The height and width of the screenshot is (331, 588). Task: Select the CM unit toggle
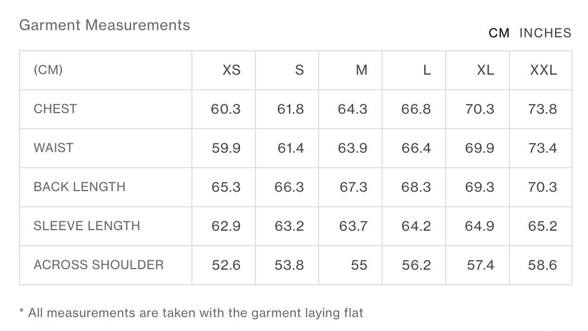[499, 33]
